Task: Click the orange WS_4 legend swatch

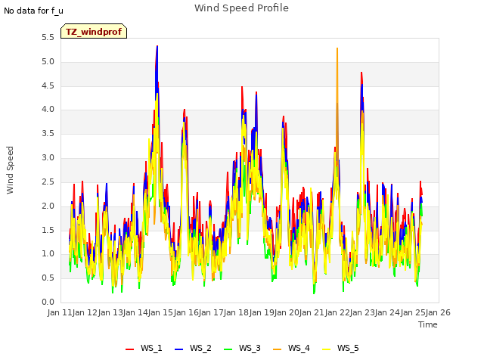Action: (278, 349)
